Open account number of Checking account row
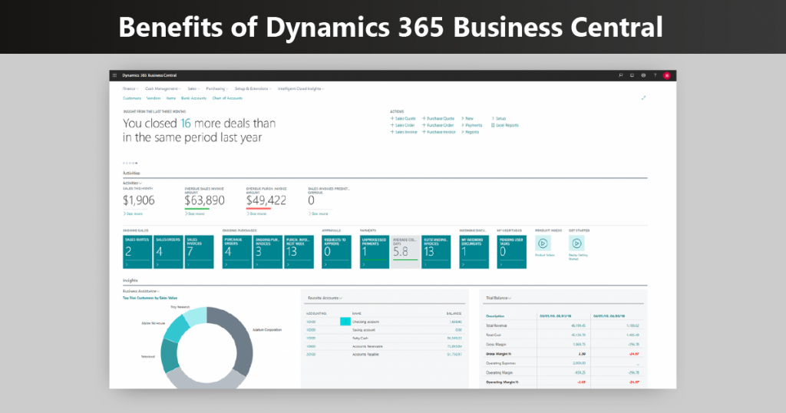 point(311,322)
